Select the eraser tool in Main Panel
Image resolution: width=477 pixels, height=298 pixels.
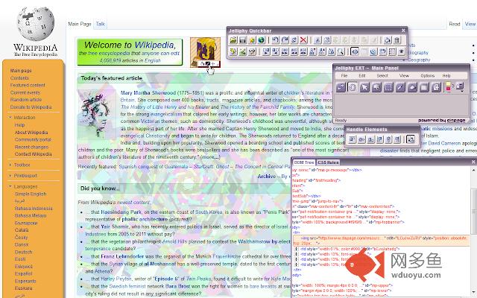pyautogui.click(x=412, y=88)
